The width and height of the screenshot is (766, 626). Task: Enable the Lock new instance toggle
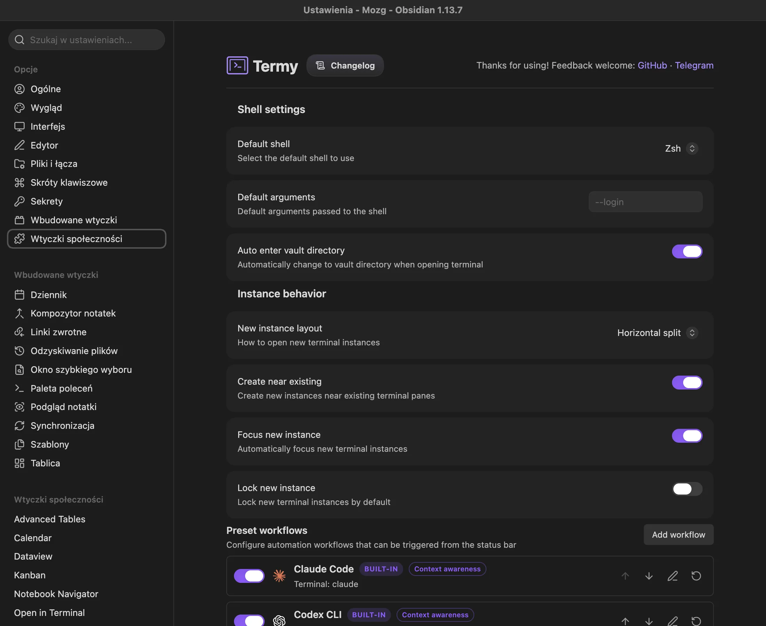click(x=687, y=489)
